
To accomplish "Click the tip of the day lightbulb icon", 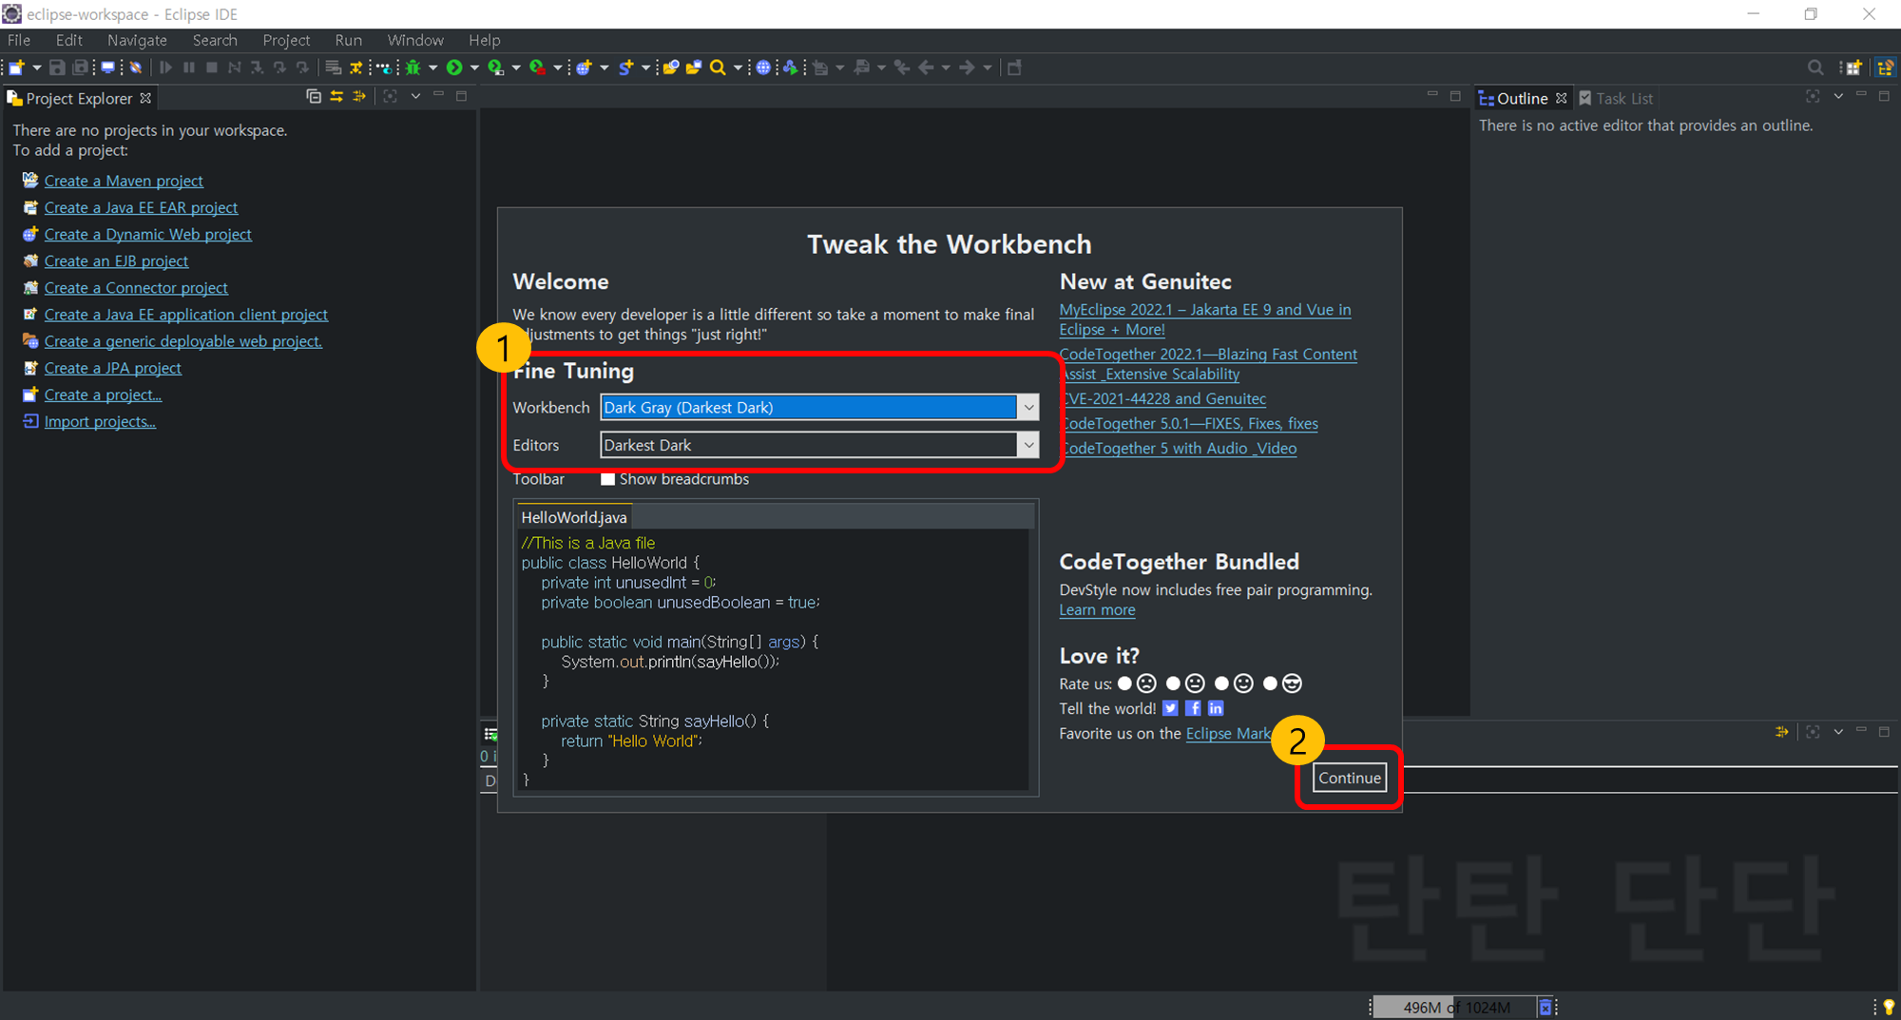I will [1889, 1008].
